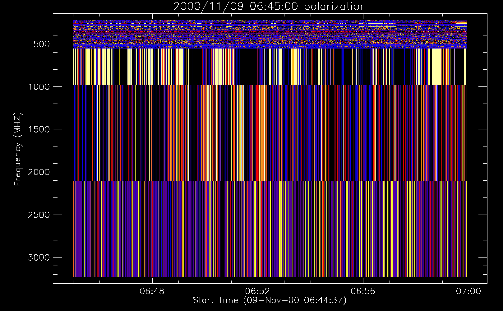
Task: Click the plot title "2000/11/09 06:45:00 polarization"
Action: [x=270, y=7]
